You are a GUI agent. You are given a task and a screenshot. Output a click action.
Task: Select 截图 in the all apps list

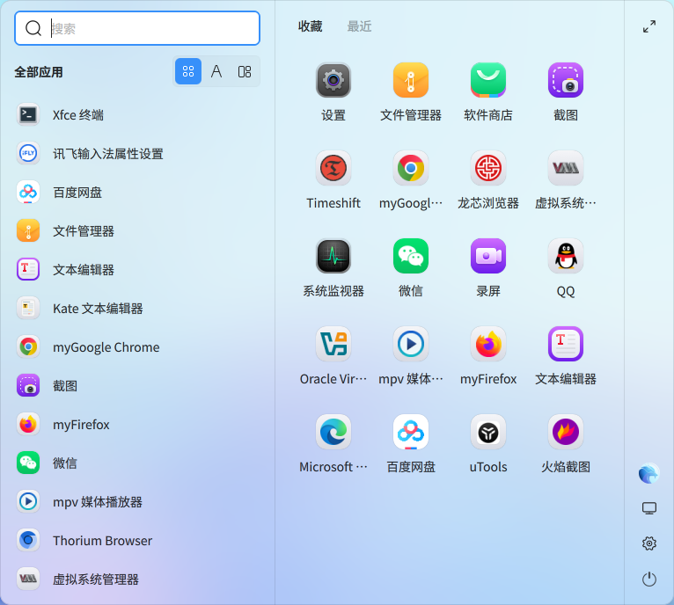[137, 385]
